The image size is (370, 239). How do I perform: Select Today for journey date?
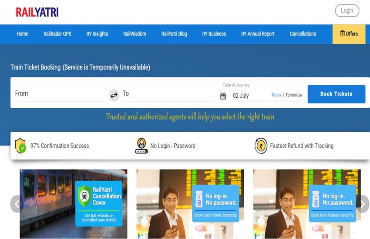click(276, 95)
